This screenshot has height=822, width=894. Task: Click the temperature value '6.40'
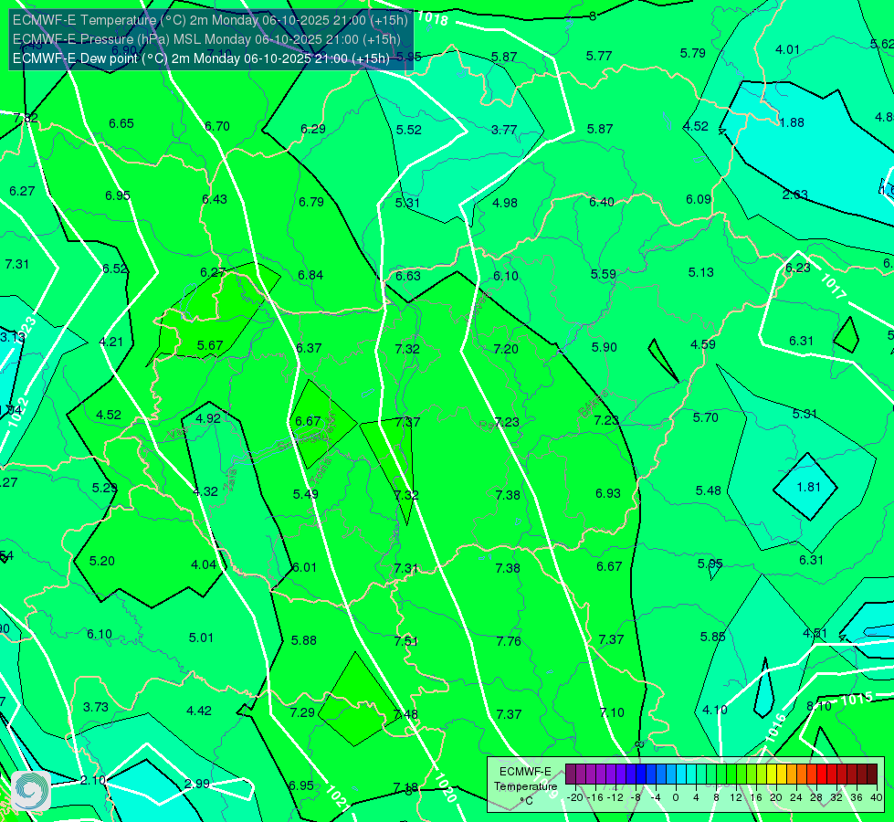[x=602, y=202]
